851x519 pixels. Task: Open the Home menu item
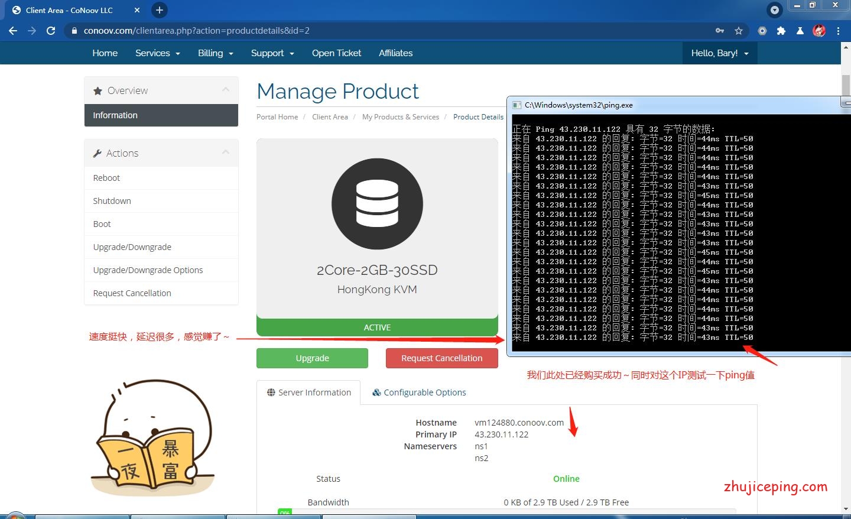coord(105,53)
